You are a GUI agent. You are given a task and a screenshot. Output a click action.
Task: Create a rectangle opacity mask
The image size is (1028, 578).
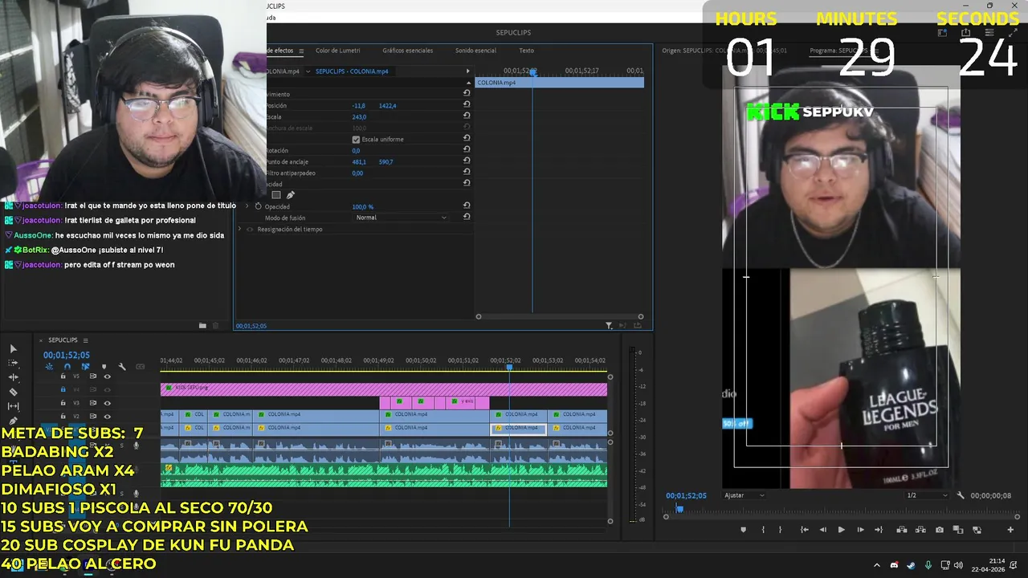point(276,195)
